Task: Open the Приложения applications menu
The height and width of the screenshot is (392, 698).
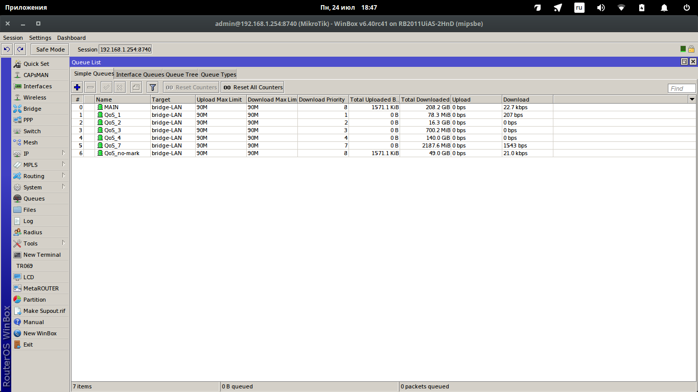Action: [x=26, y=8]
